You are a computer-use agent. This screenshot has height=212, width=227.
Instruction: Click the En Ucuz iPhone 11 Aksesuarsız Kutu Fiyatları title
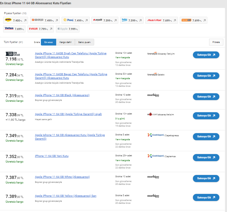35,3
